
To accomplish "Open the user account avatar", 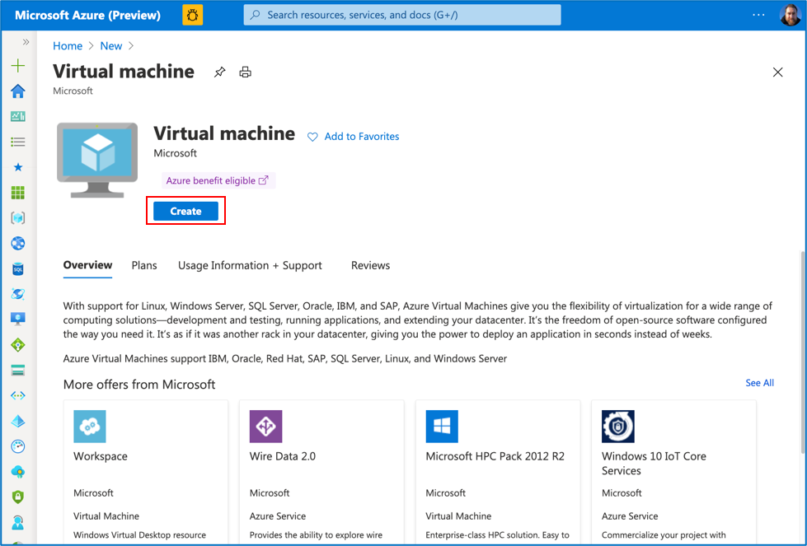I will (790, 16).
